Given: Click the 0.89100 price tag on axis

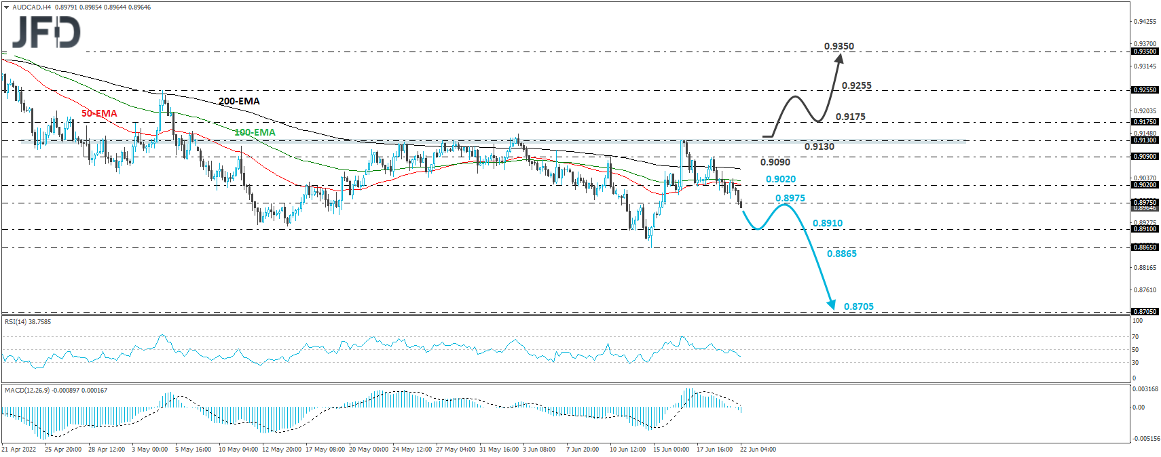Looking at the screenshot, I should tap(1145, 229).
